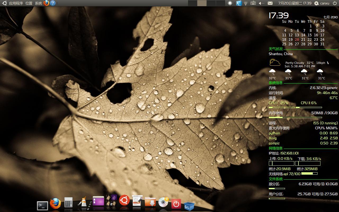Click the "compiz" process row
The width and height of the screenshot is (339, 212).
coord(303,143)
